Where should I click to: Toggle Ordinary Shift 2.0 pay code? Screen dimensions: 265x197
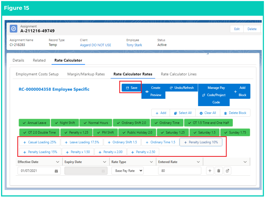click(131, 123)
